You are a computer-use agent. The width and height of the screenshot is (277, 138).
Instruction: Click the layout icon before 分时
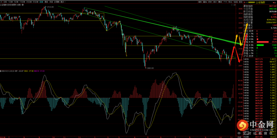point(1,2)
